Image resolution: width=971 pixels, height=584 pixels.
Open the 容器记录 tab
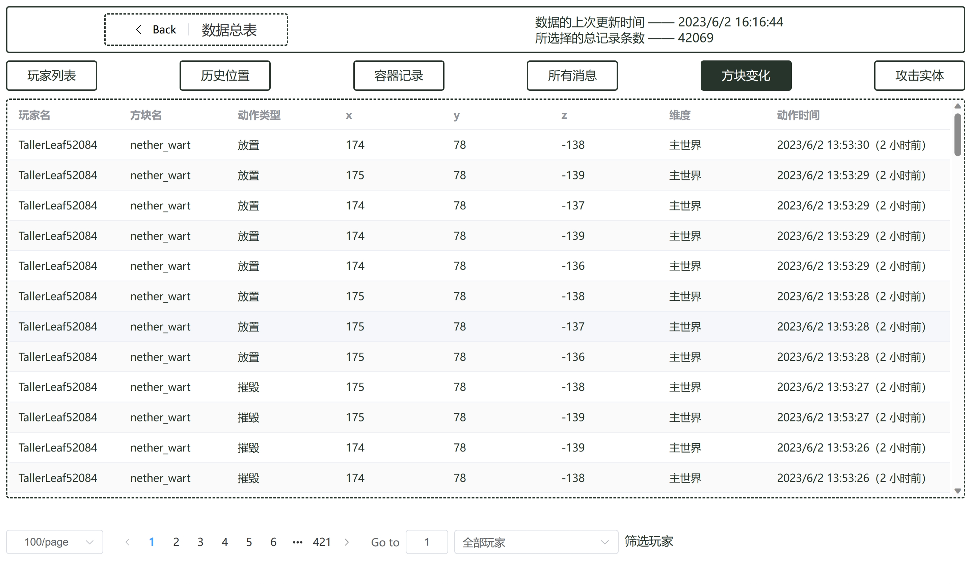click(399, 76)
